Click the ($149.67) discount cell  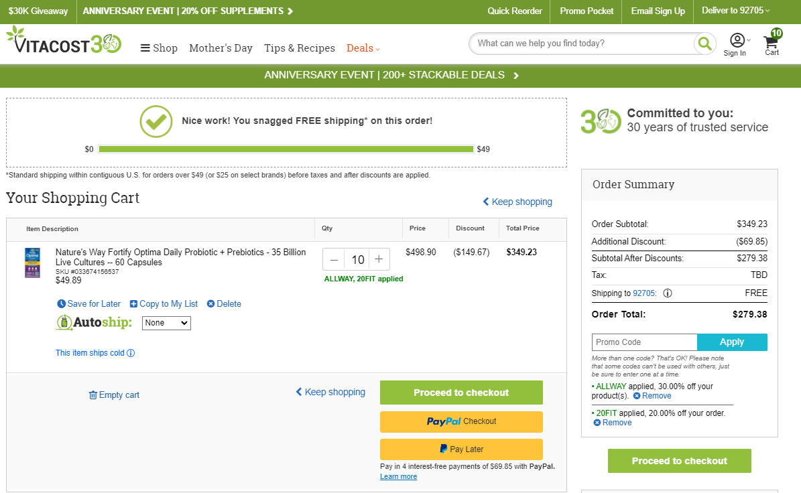click(471, 252)
